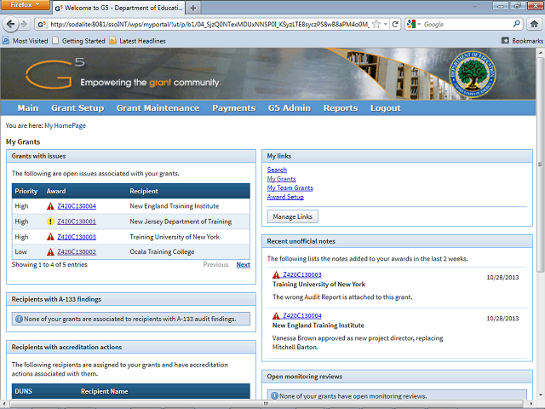The height and width of the screenshot is (409, 545).
Task: Open the Grant Setup menu
Action: 77,108
